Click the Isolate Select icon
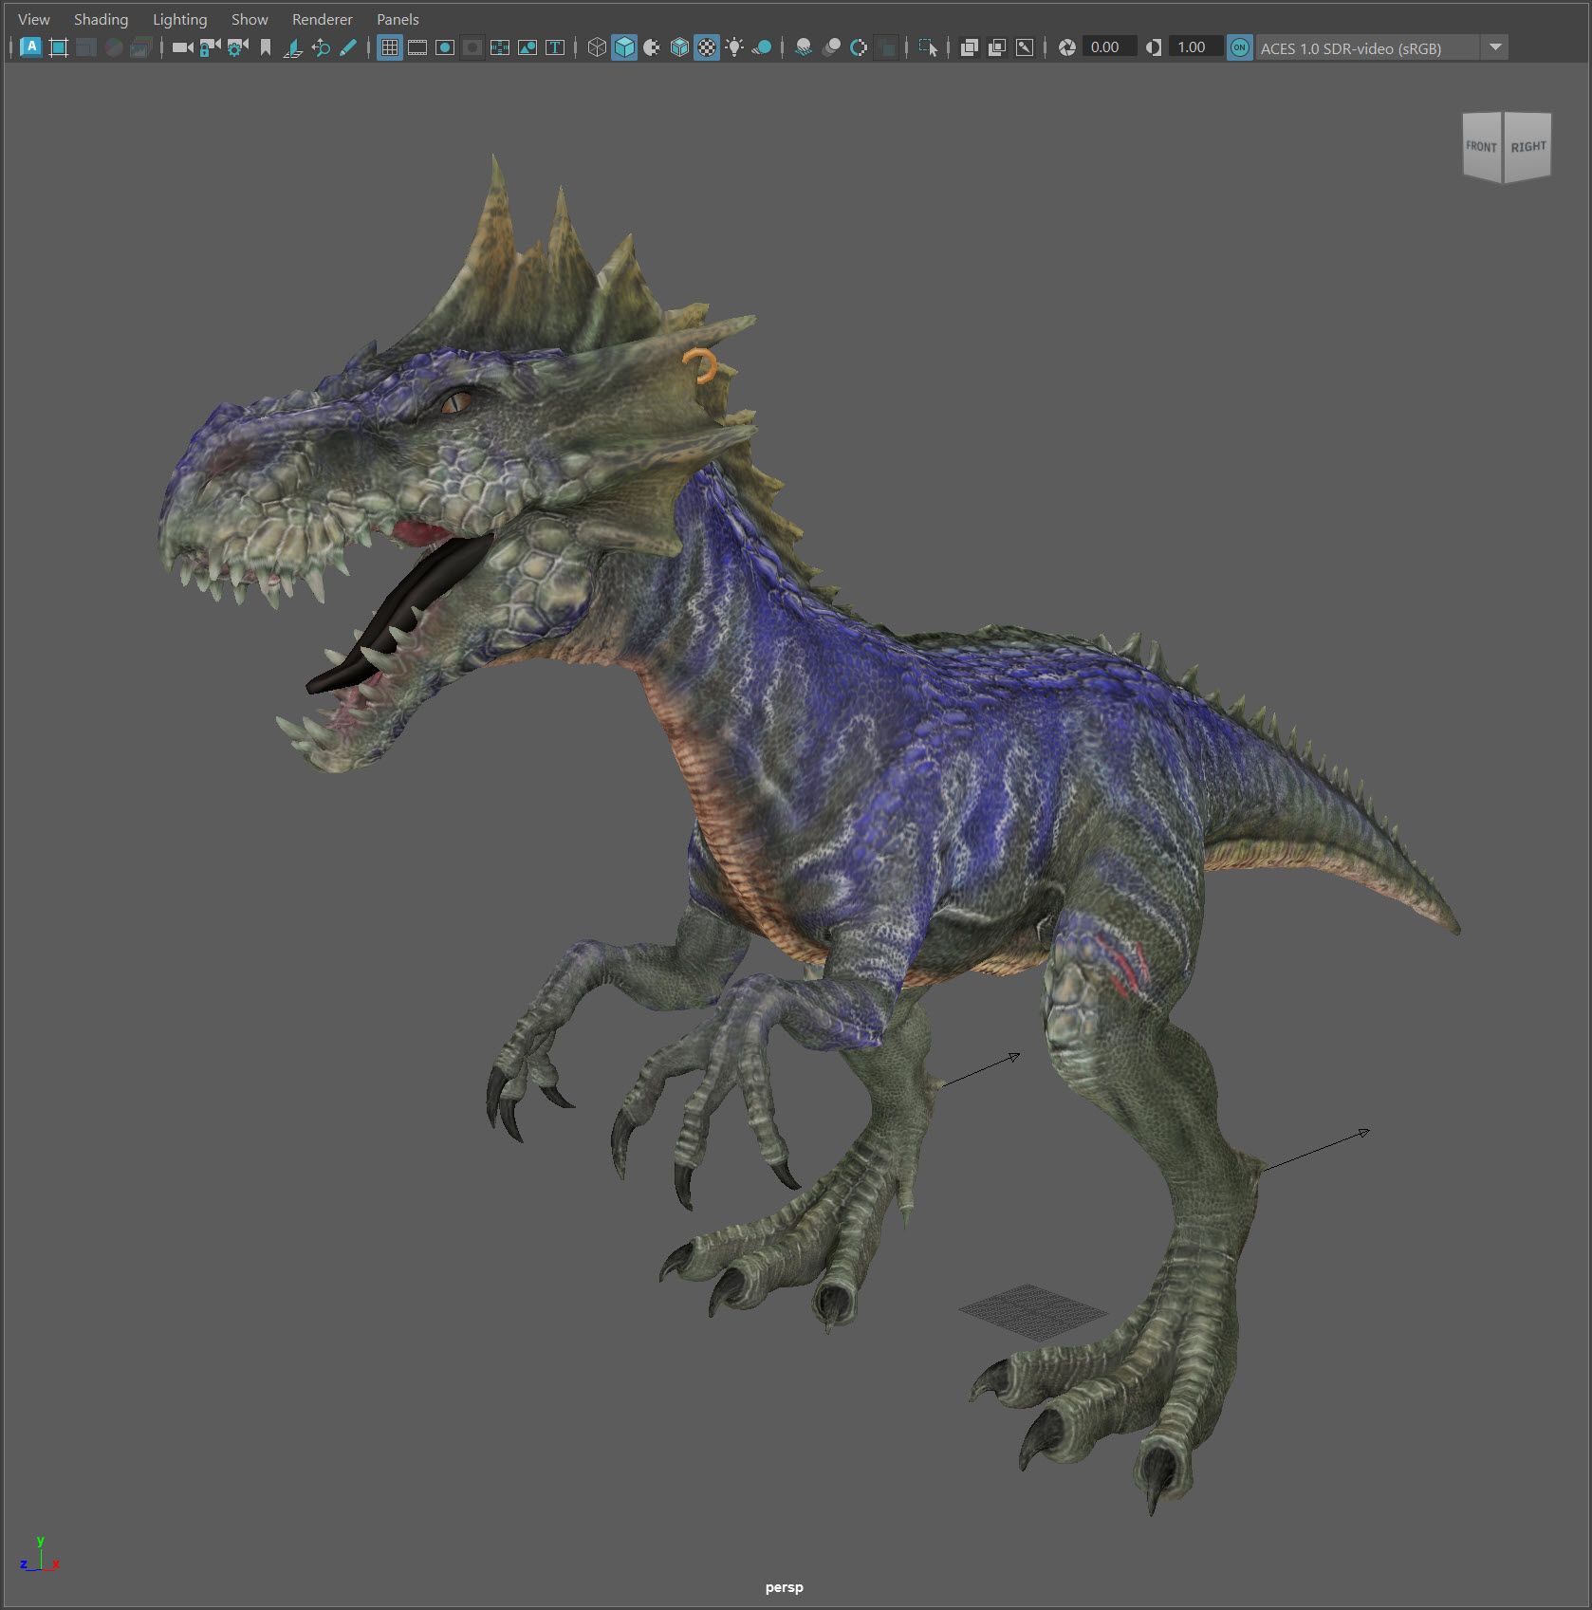This screenshot has height=1610, width=1592. pos(928,47)
